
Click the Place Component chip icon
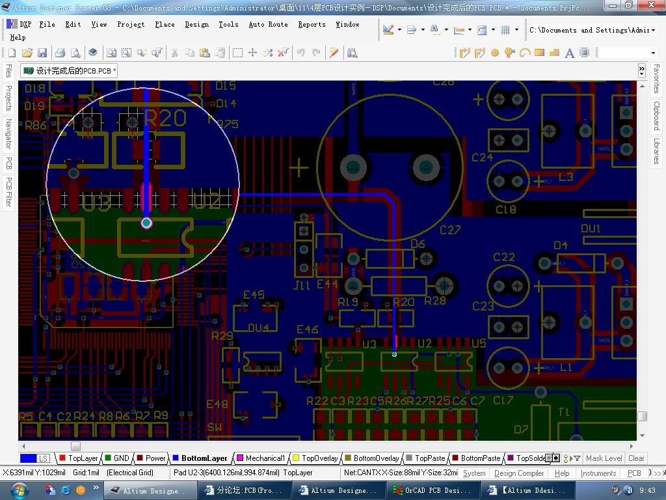(x=584, y=53)
